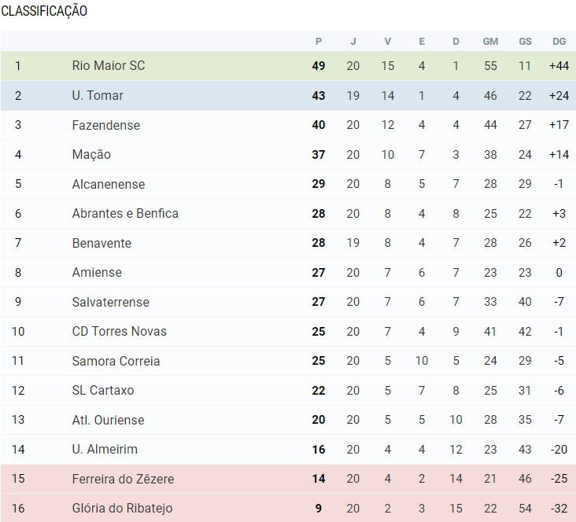Sort table by the P points column

coord(319,42)
